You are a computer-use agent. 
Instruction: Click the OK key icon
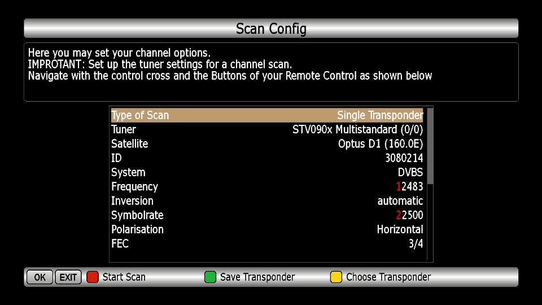40,277
